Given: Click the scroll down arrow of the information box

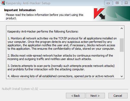Looking at the screenshot, I should (122, 76).
